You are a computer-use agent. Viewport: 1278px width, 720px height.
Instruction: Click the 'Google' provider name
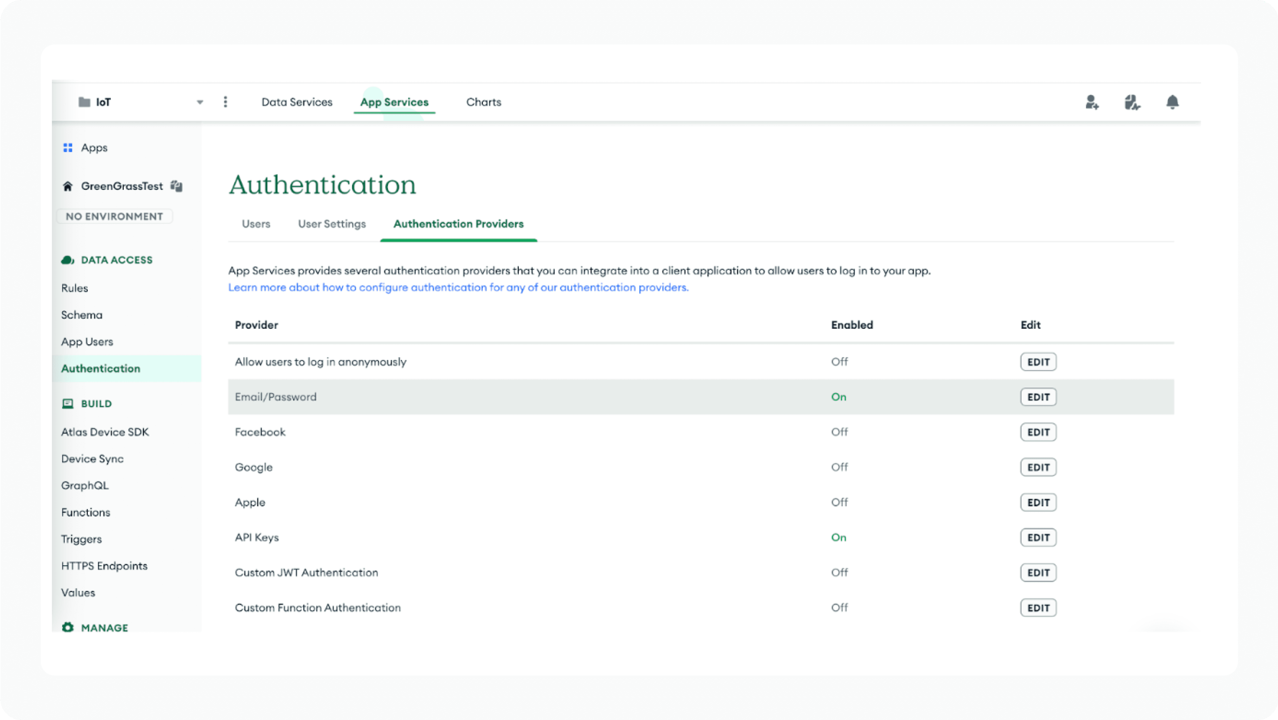pyautogui.click(x=254, y=468)
